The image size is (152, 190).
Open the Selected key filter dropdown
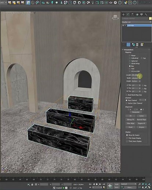(129, 184)
